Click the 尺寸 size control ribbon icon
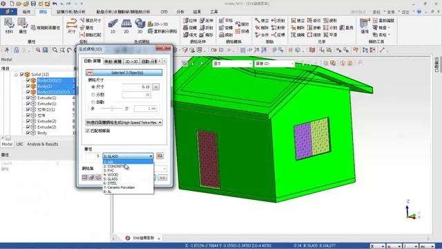Image resolution: width=442 pixels, height=249 pixels. (x=72, y=26)
